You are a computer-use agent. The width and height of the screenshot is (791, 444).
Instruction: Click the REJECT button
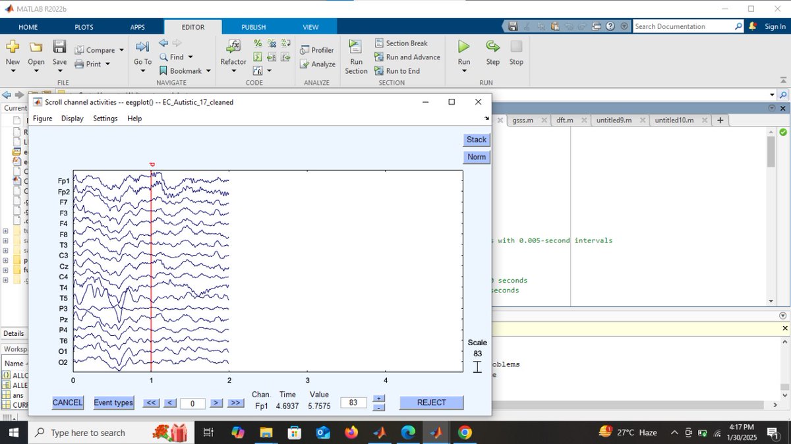pyautogui.click(x=432, y=402)
